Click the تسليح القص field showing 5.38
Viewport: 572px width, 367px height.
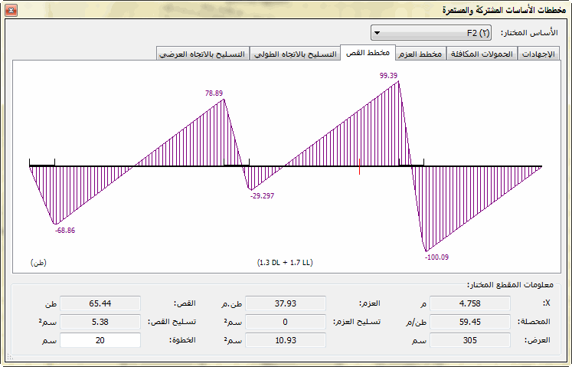[x=100, y=322]
